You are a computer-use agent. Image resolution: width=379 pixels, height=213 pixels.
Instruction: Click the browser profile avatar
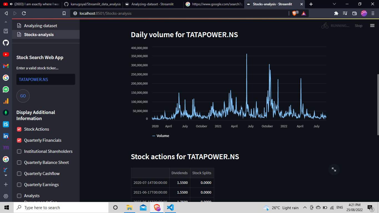[364, 13]
